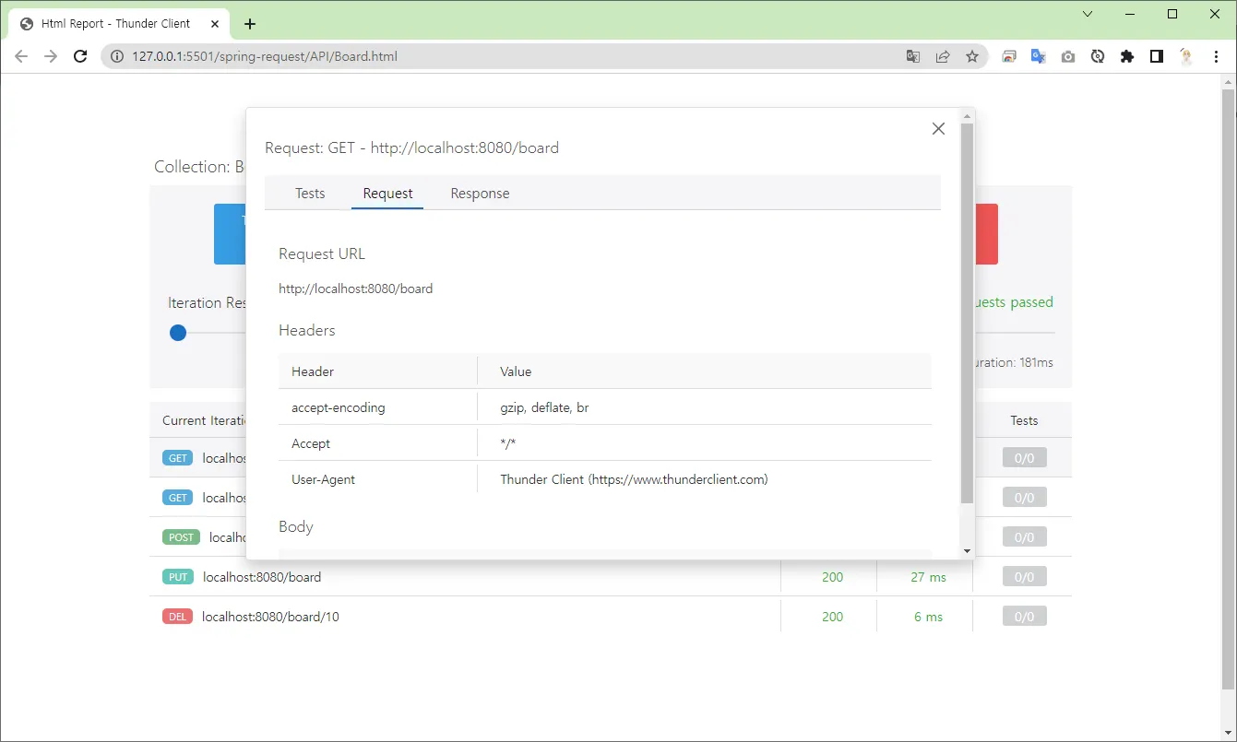Click the second GET method badge
Image resolution: width=1237 pixels, height=742 pixels.
pyautogui.click(x=178, y=498)
